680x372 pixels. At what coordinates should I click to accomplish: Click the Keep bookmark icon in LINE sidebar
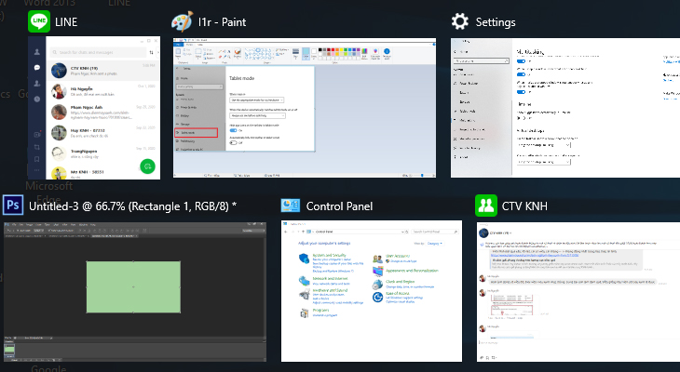click(37, 159)
